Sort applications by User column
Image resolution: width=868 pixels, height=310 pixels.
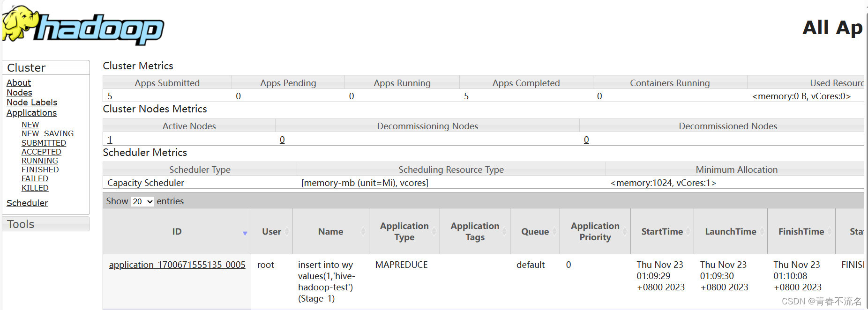271,232
